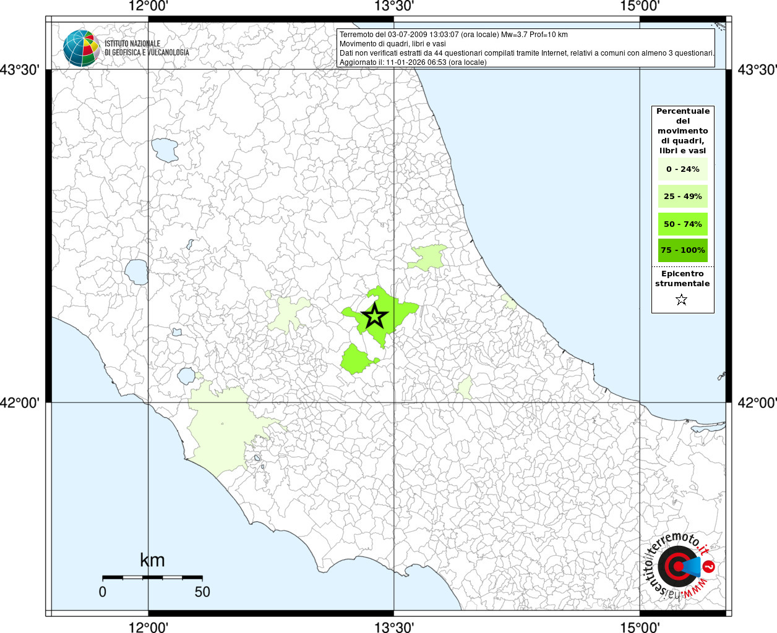Screen dimensions: 777x633
Task: Click the left 43°30' latitude label
Action: tap(20, 70)
